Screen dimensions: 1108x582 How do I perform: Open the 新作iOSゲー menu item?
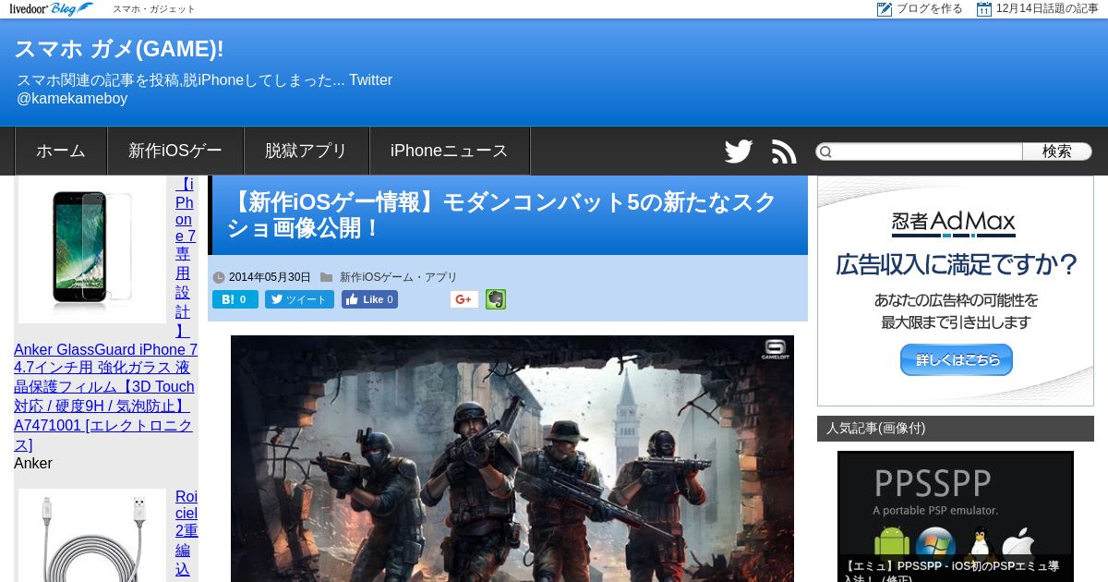tap(175, 151)
